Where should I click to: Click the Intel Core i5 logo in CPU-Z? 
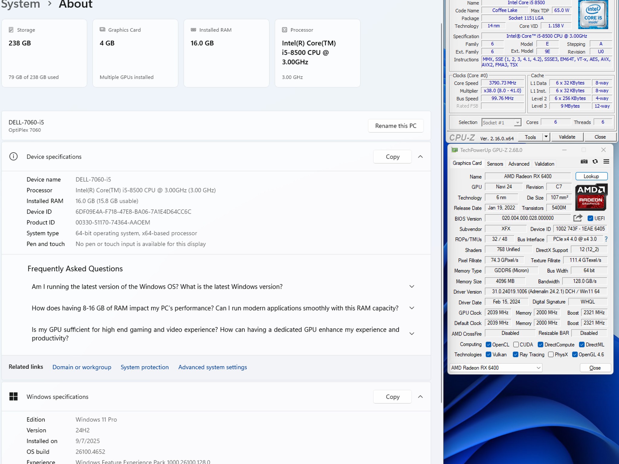click(593, 14)
